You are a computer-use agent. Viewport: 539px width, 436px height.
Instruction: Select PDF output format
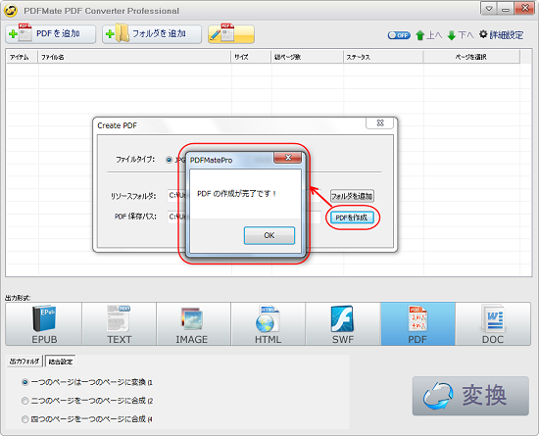point(418,324)
